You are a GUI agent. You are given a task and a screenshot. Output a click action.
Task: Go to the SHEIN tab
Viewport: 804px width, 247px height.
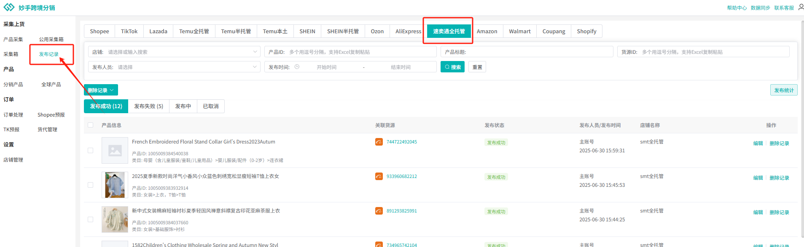pos(307,31)
